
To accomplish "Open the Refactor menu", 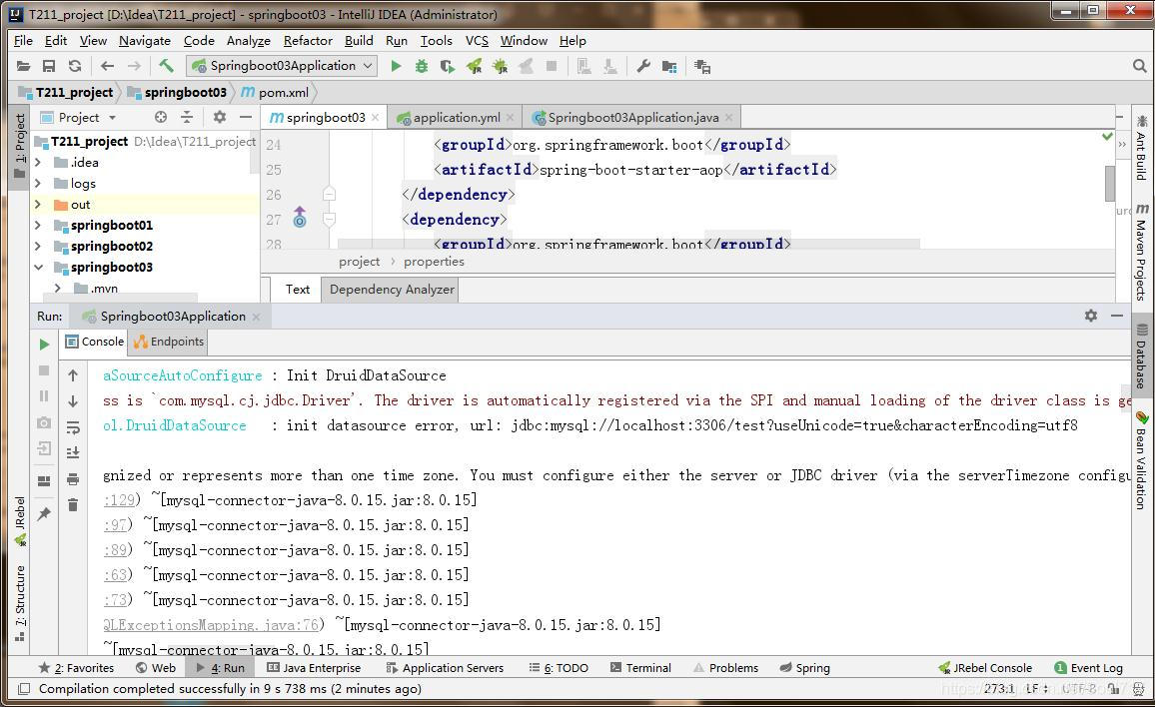I will [307, 41].
